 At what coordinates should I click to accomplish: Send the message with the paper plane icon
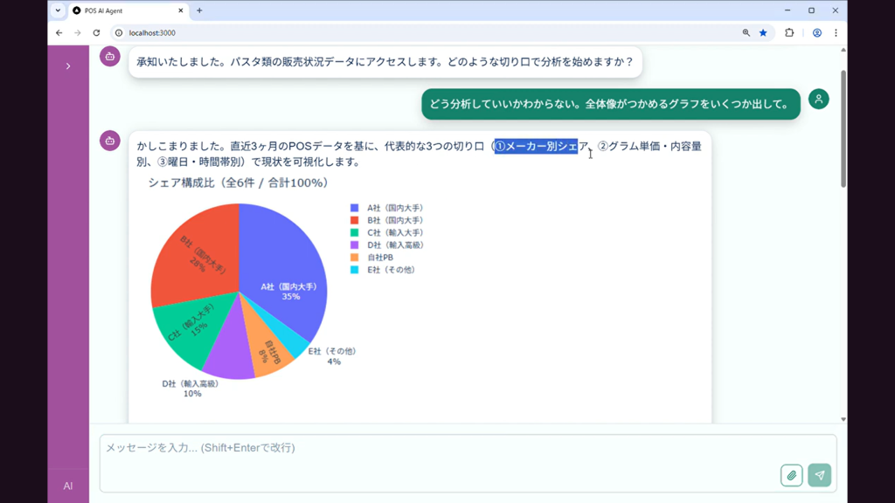click(819, 474)
